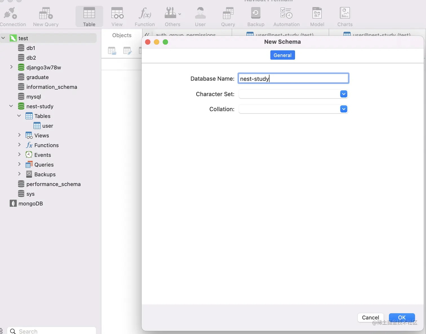Focus the Database Name input field

click(293, 78)
